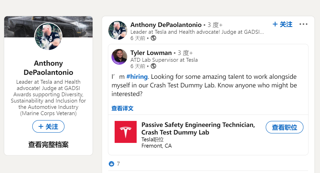Viewport: 320px width, 173px height.
Task: Open Anthony's avatar in post header
Action: (118, 30)
